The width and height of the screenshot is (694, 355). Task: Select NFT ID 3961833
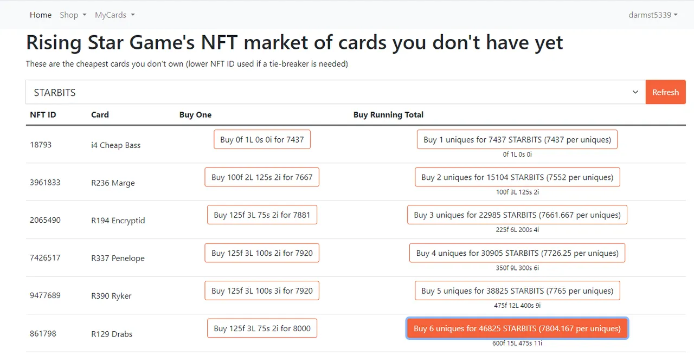point(45,183)
